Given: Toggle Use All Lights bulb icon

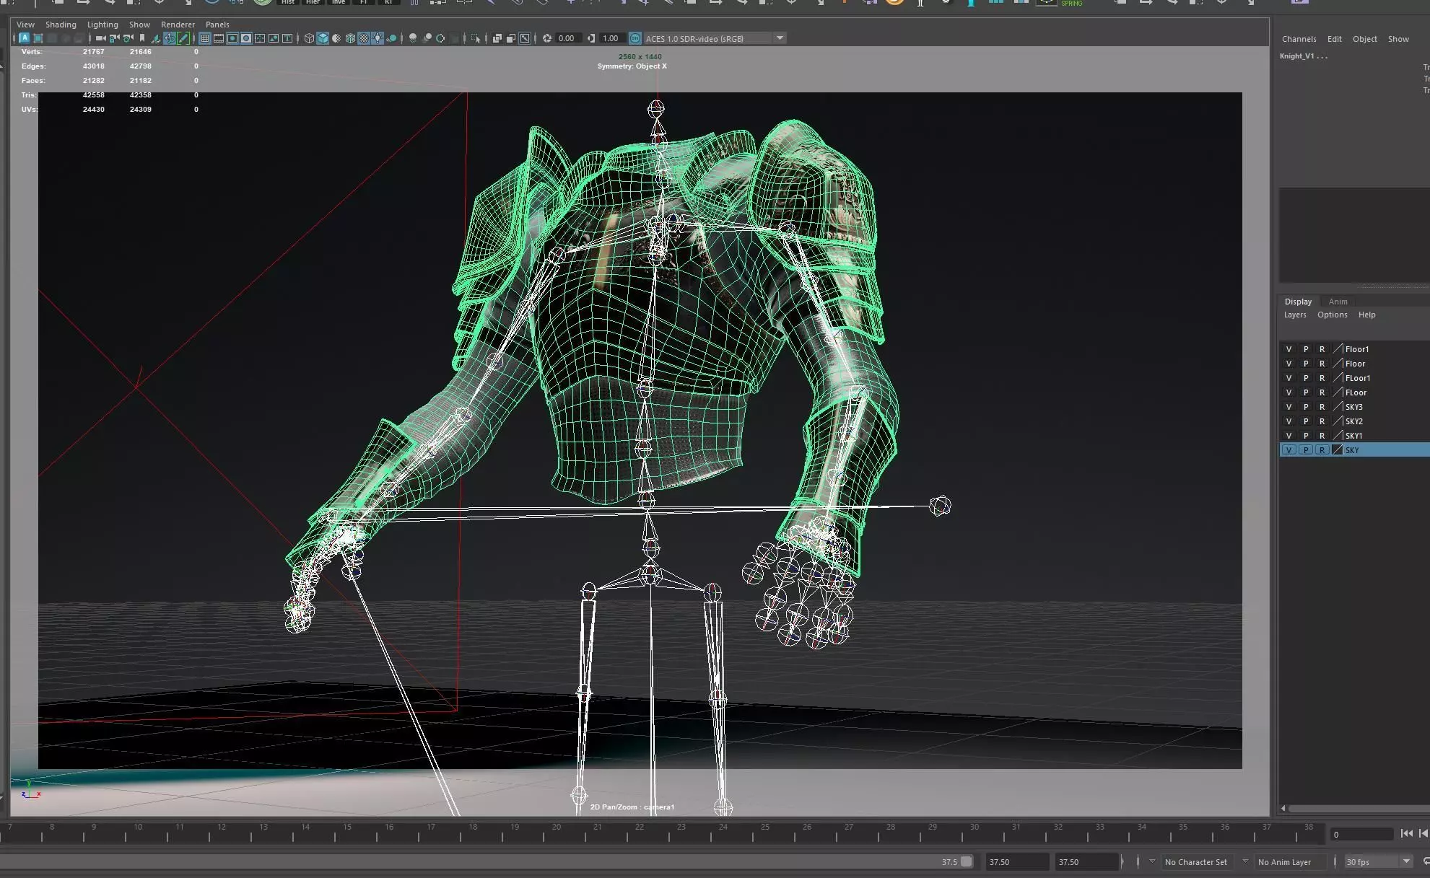Looking at the screenshot, I should (x=378, y=38).
